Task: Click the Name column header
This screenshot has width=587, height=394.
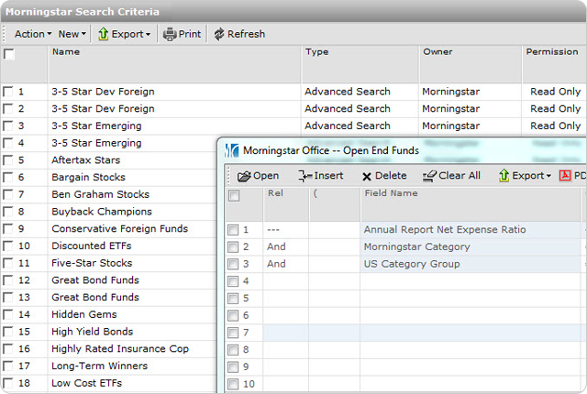Action: [174, 64]
